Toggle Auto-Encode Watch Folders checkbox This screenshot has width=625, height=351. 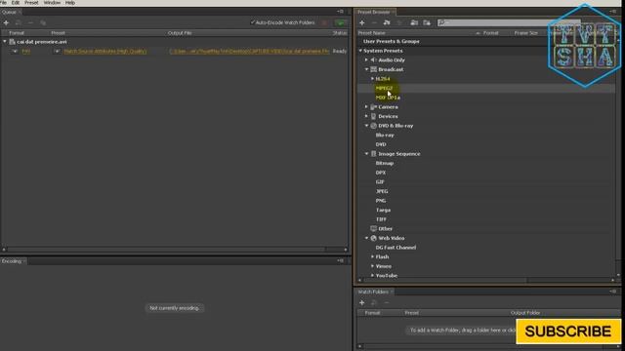point(252,22)
